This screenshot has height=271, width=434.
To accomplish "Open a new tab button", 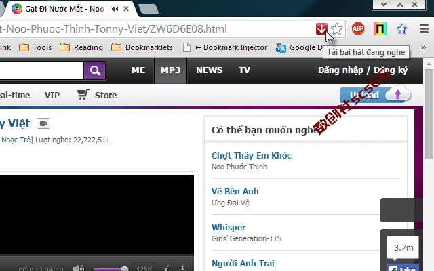I will [149, 9].
